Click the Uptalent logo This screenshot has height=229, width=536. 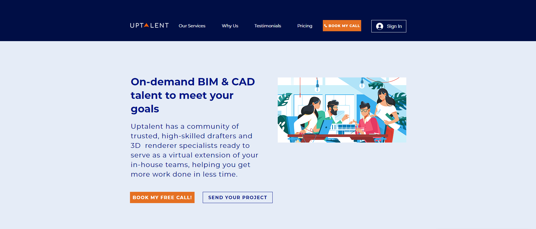pos(149,26)
